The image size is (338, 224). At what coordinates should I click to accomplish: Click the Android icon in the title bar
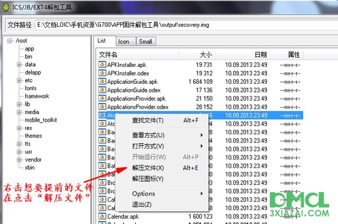6,7
